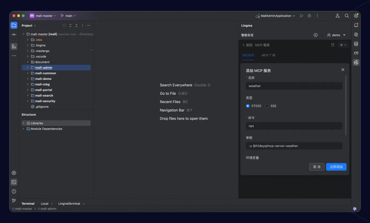This screenshot has height=223, width=370.
Task: Open the Code With Me add-user icon
Action: [338, 16]
